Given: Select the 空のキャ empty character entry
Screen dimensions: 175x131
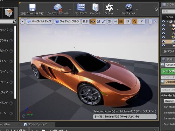Looking at the screenshot, I should tap(4, 40).
